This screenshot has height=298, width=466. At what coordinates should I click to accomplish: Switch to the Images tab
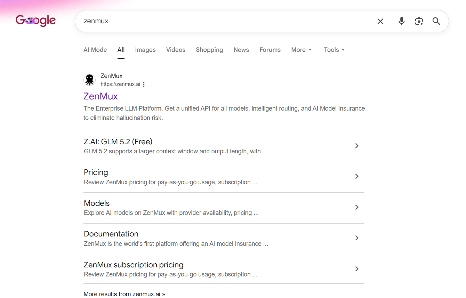point(145,50)
